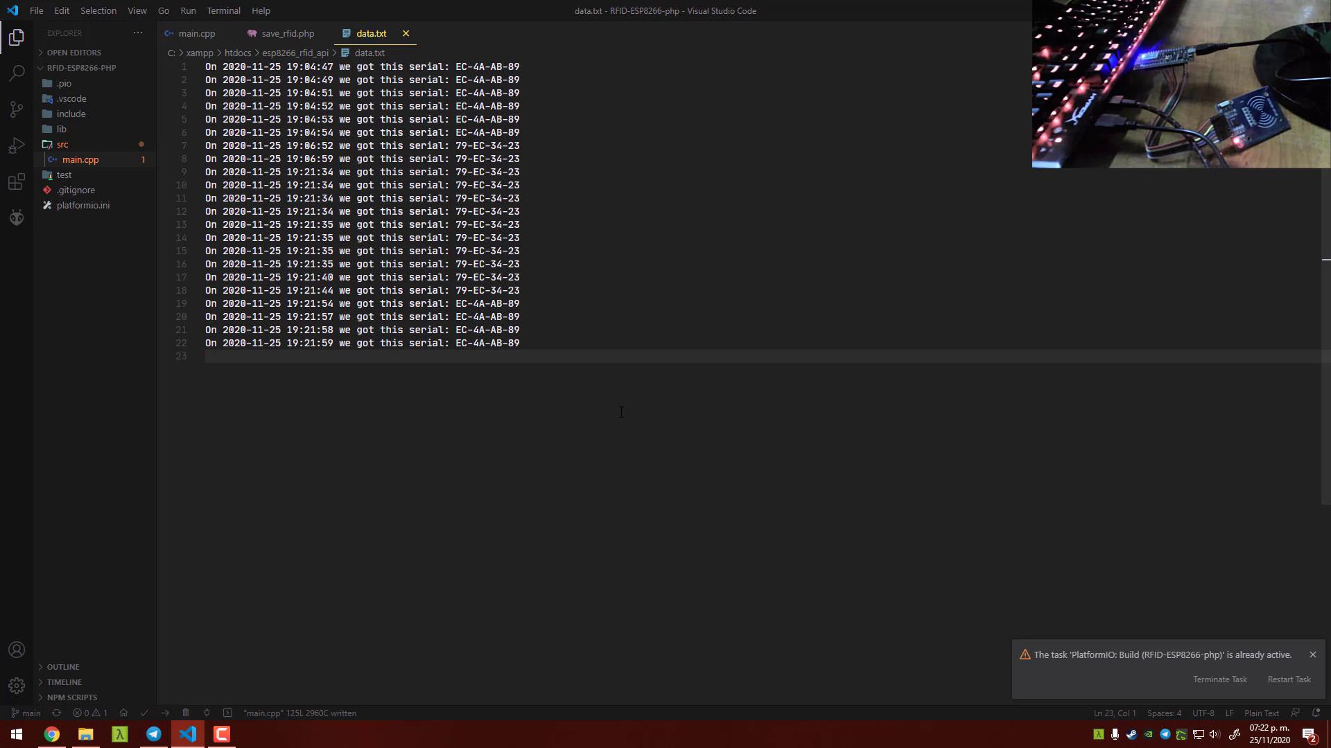Dismiss the PlatformIO task notification
The width and height of the screenshot is (1331, 748).
click(x=1312, y=654)
